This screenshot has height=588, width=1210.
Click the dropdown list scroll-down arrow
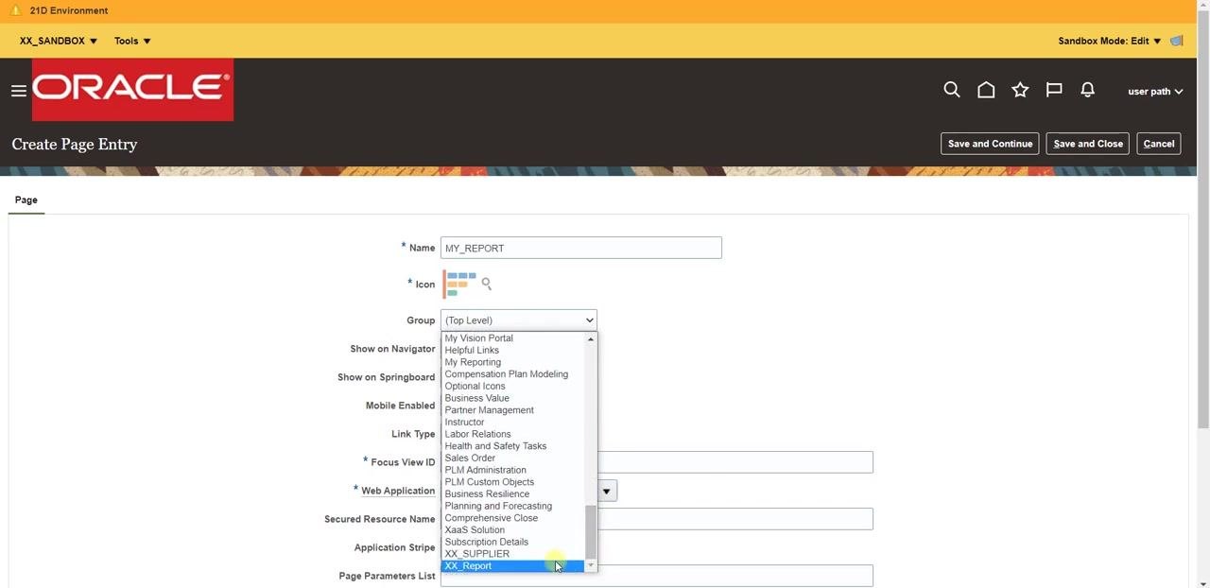(591, 565)
